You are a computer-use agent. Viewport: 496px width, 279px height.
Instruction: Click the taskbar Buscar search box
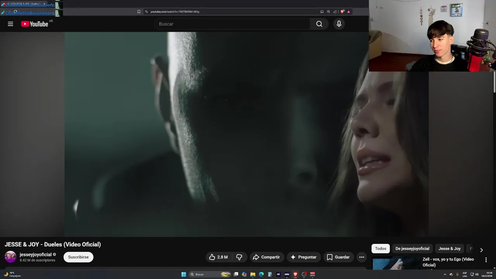[210, 274]
